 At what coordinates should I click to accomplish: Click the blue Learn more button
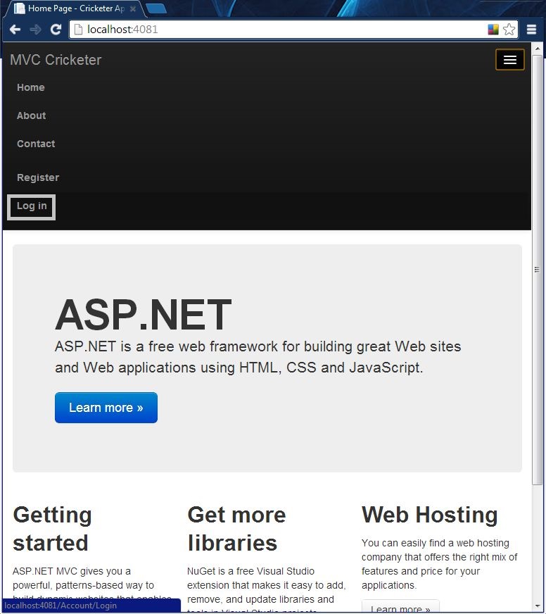pos(106,408)
